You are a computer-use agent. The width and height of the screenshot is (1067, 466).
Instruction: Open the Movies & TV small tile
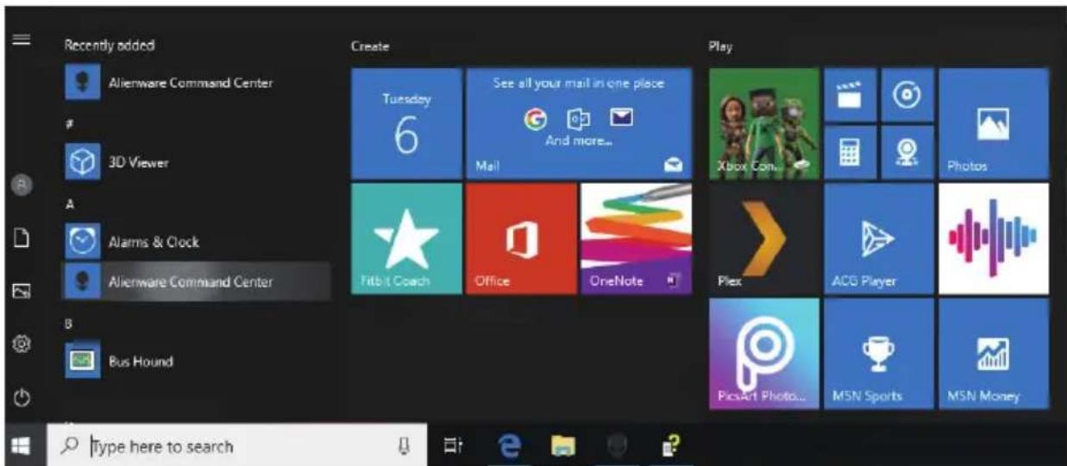pyautogui.click(x=850, y=95)
